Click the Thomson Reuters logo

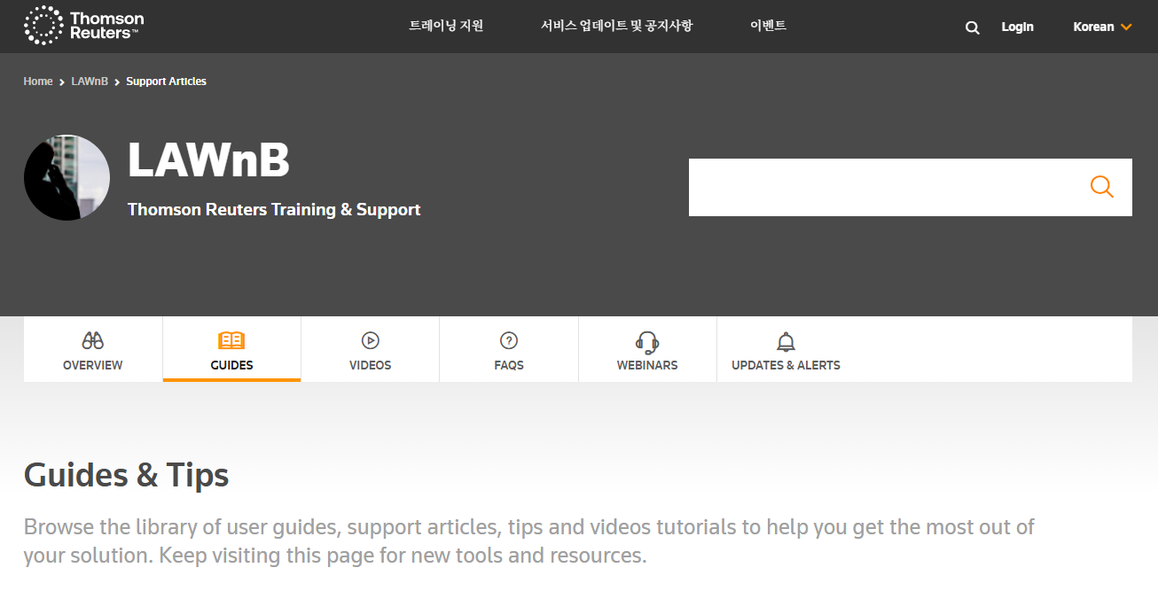tap(83, 26)
